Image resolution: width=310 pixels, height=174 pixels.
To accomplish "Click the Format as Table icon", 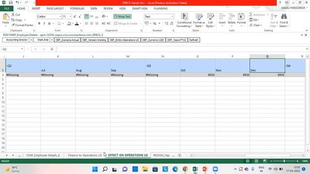I will [x=199, y=16].
